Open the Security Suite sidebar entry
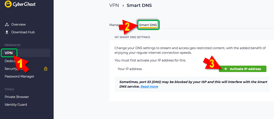 point(11,69)
